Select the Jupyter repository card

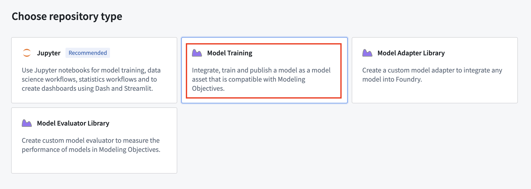(94, 70)
